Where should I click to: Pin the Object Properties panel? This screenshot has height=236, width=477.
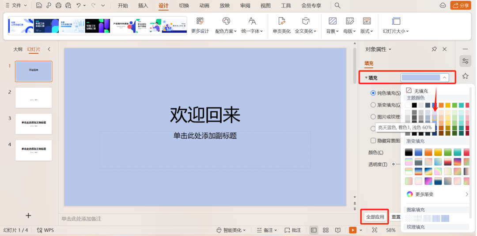[434, 49]
